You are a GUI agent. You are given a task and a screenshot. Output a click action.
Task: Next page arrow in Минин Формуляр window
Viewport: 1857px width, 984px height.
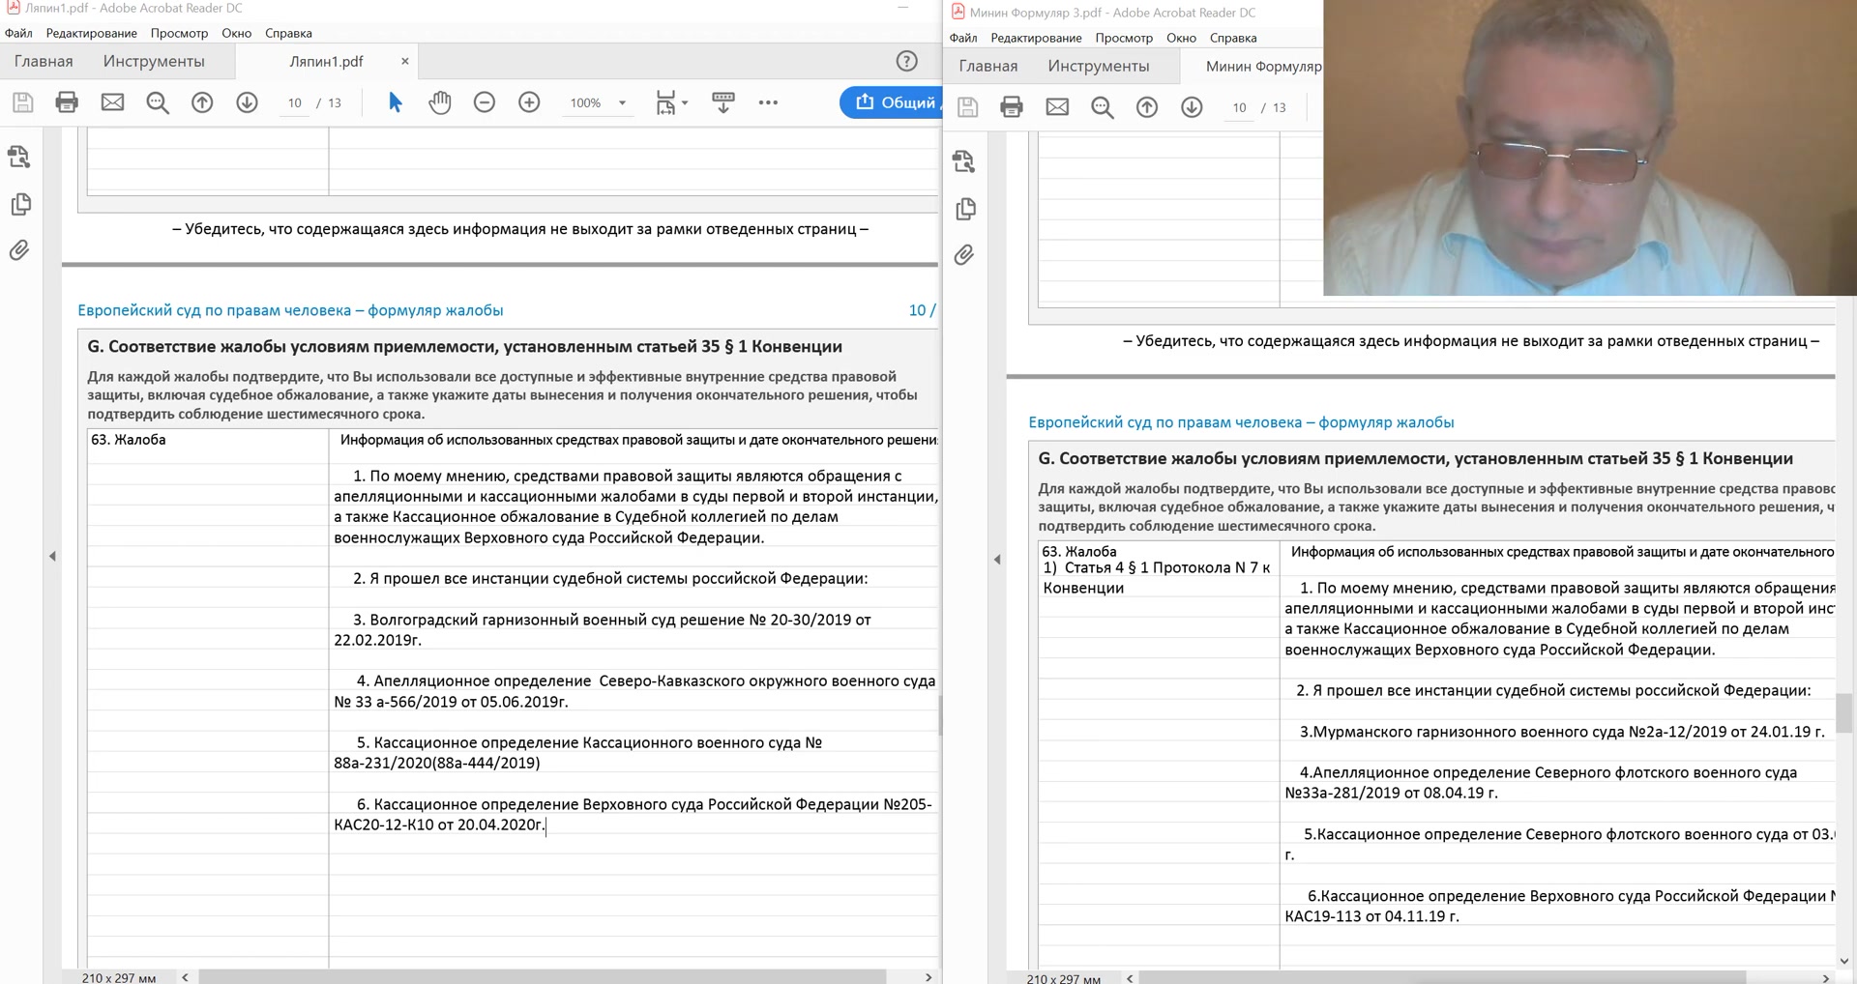1192,107
